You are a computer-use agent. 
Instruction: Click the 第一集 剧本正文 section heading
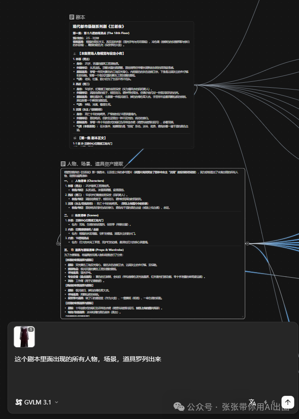coord(94,137)
